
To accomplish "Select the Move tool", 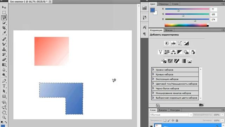I will [4, 7].
